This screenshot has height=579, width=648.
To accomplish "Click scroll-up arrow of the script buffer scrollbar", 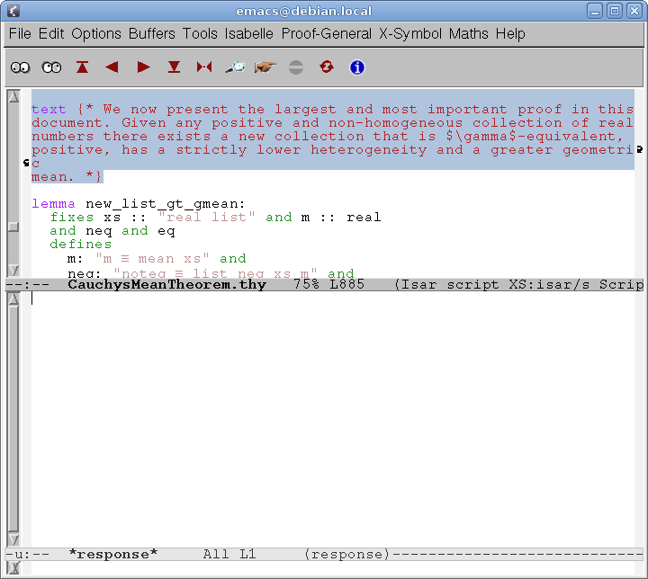I will click(x=13, y=96).
